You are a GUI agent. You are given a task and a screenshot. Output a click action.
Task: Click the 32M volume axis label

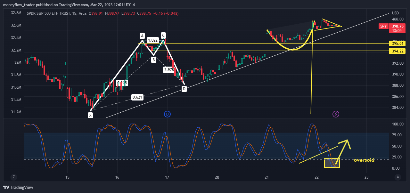click(x=18, y=63)
